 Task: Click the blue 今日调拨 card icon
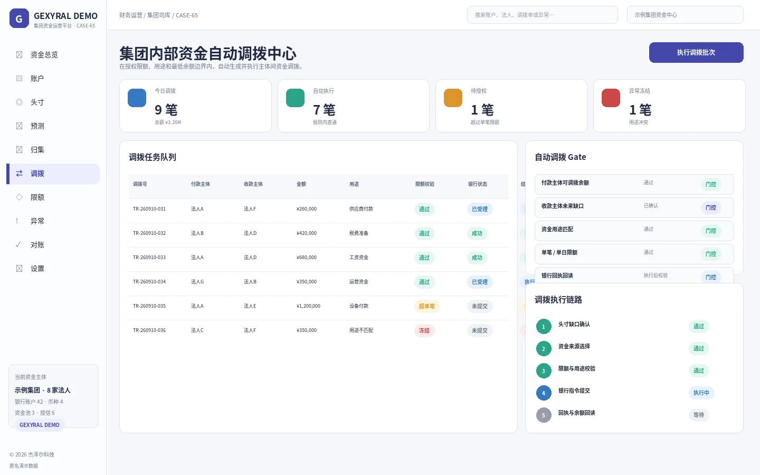[x=137, y=98]
